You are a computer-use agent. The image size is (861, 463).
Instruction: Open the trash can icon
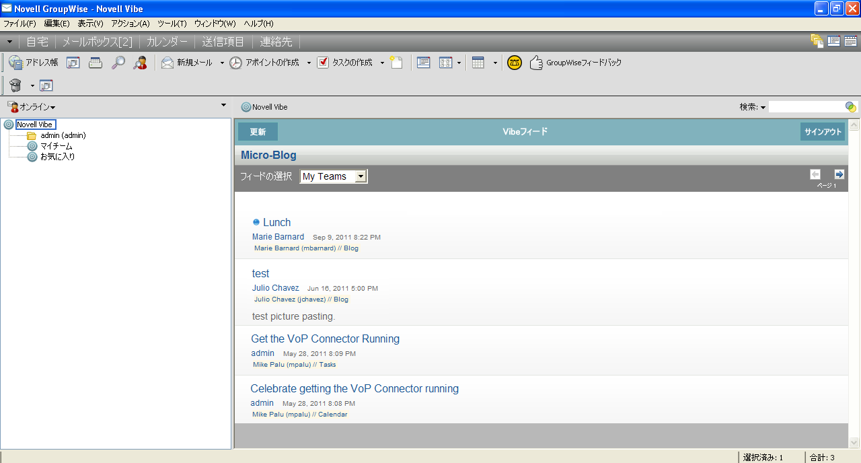(x=15, y=85)
